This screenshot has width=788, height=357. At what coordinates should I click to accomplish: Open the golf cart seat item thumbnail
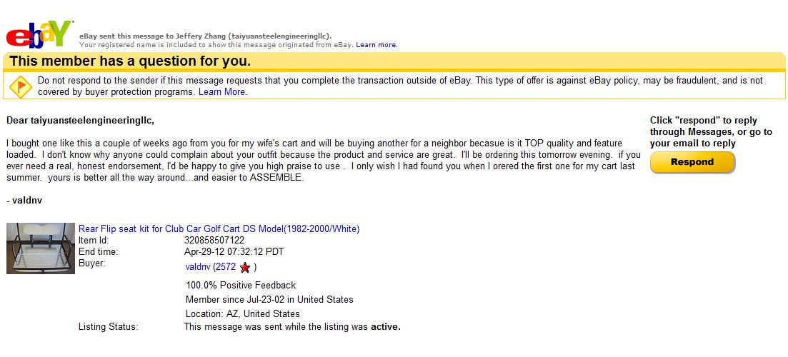pyautogui.click(x=41, y=248)
